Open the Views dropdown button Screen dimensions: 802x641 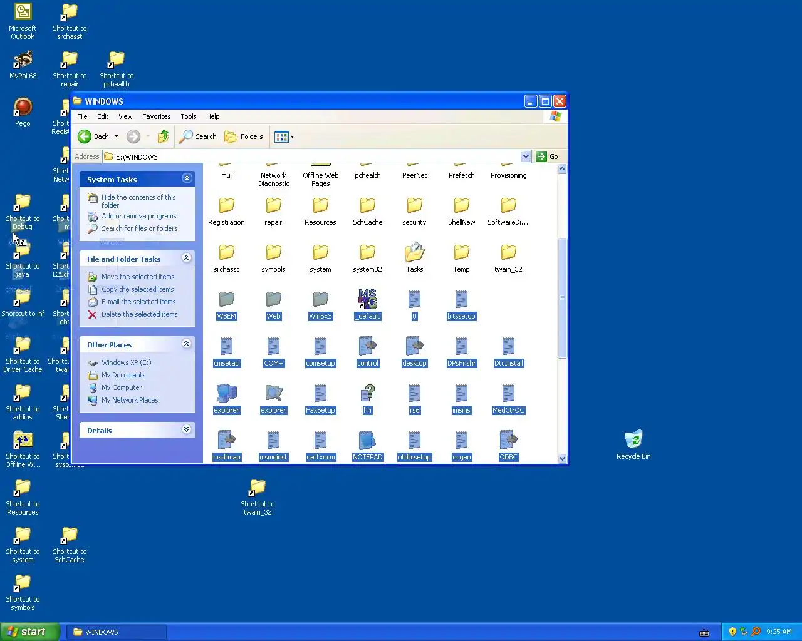[284, 136]
